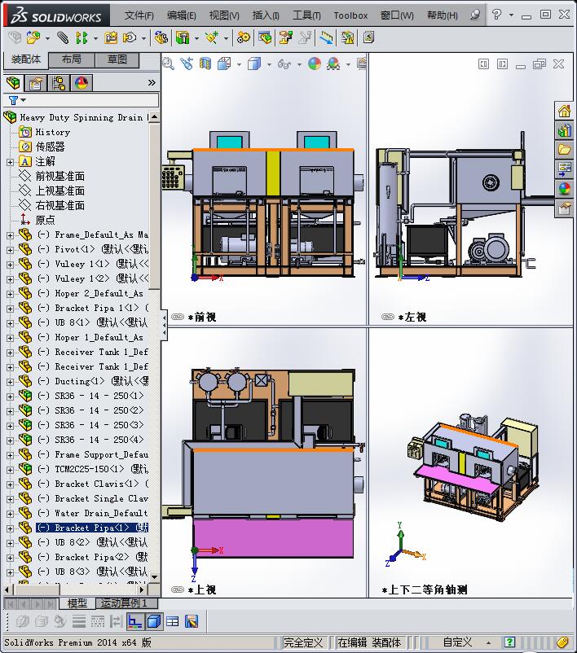Open the View Orientation icon
Screen dimensions: 577x653
(224, 64)
